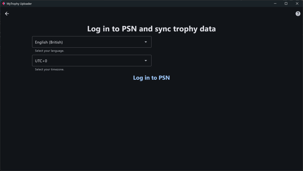Image resolution: width=303 pixels, height=171 pixels.
Task: Open the UTC+0 timezone selector
Action: (92, 61)
